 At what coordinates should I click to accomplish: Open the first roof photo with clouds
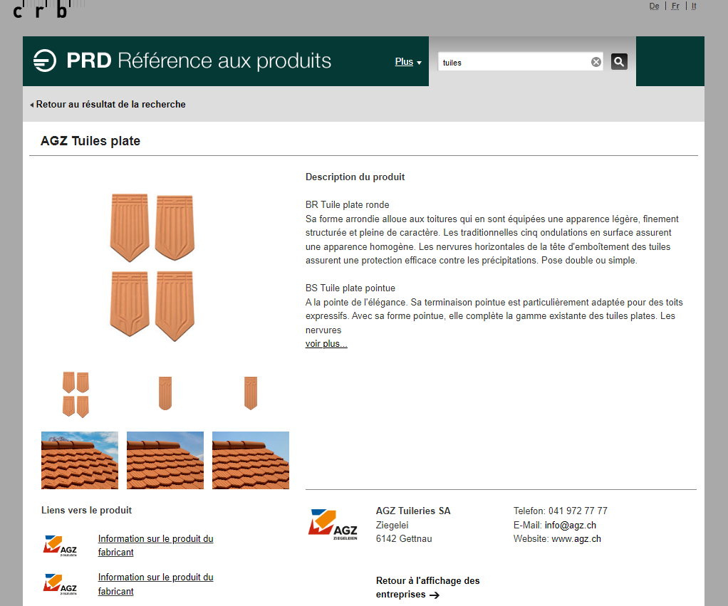[x=80, y=460]
